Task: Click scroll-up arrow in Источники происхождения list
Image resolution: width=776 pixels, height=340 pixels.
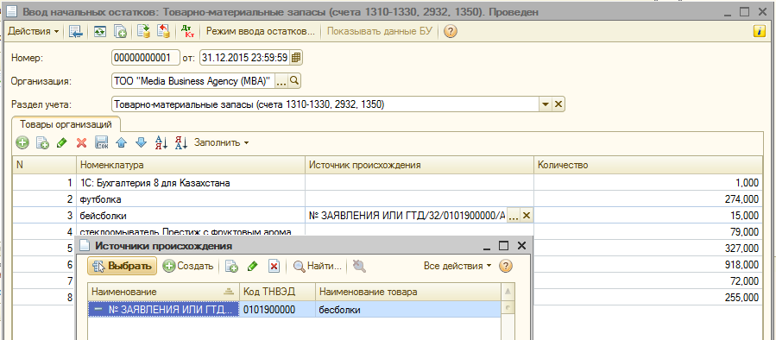Action: click(508, 292)
